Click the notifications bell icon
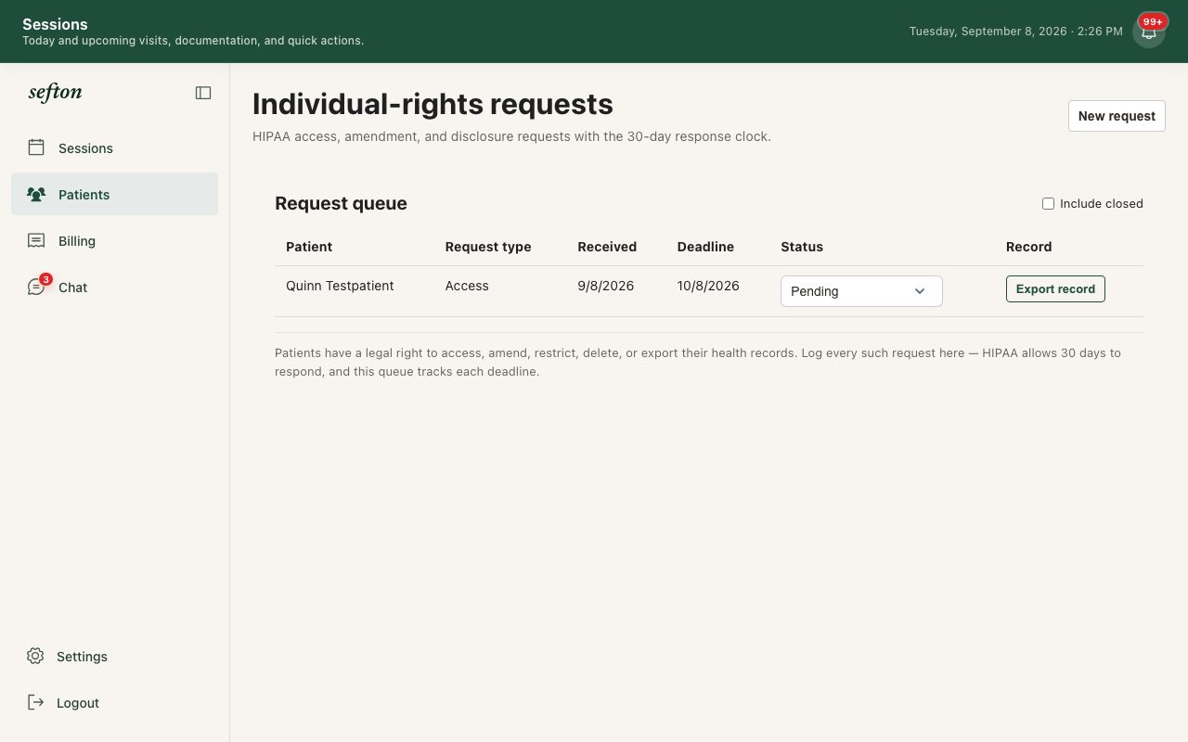The width and height of the screenshot is (1188, 742). 1149,32
